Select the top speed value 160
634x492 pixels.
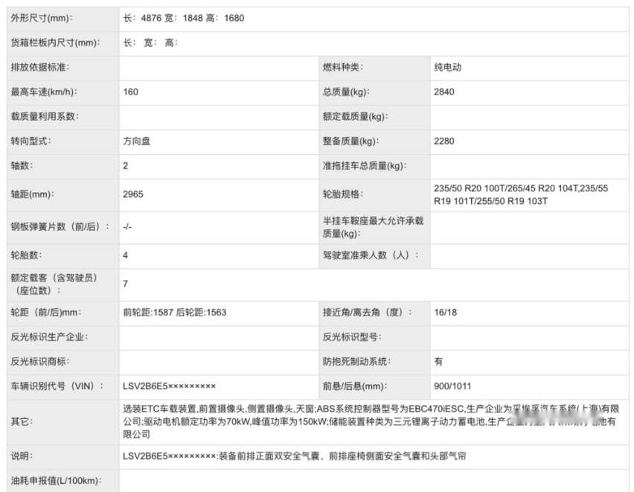click(131, 92)
